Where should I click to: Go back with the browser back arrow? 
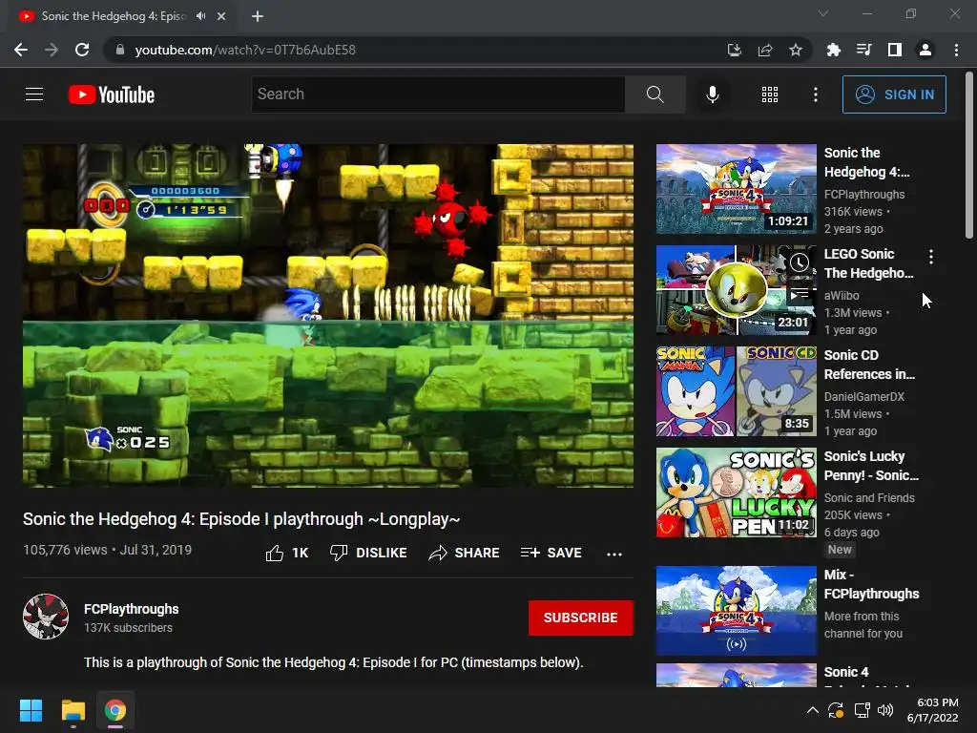(21, 50)
